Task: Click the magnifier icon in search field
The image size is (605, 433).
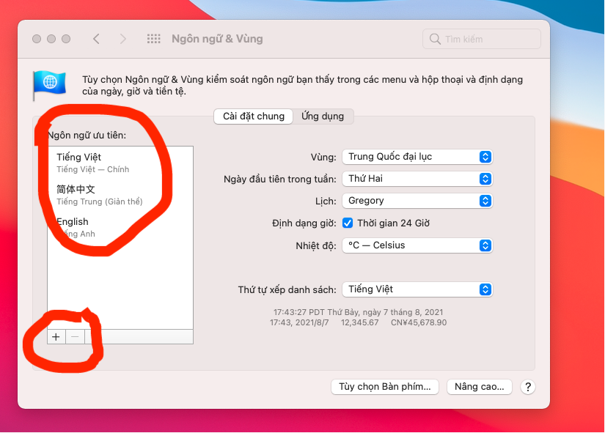Action: point(436,39)
